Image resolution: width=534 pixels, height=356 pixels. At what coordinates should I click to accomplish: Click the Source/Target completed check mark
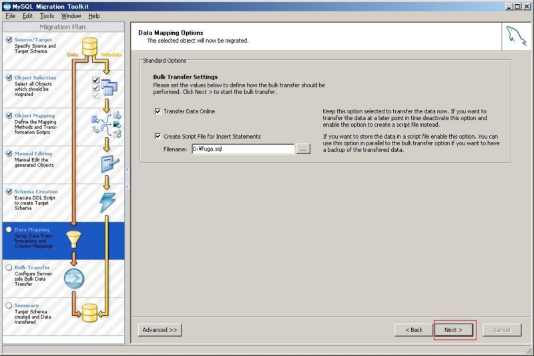(x=9, y=39)
